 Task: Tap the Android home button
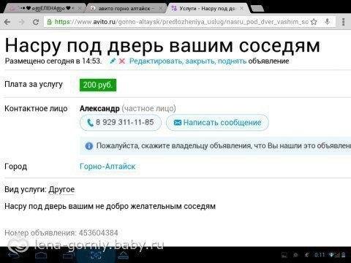(x=41, y=255)
